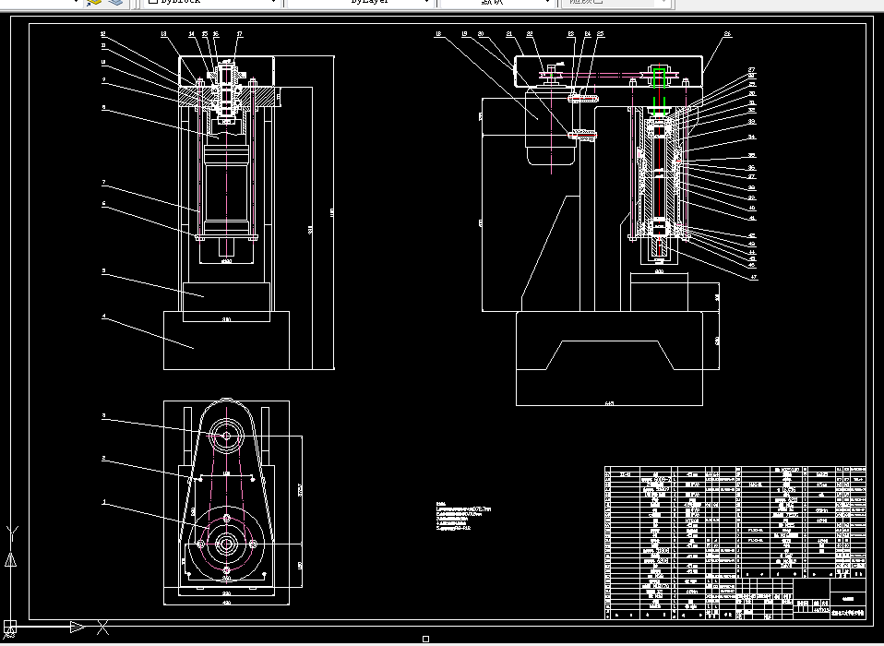Click the technical requirements note block
This screenshot has height=646, width=884.
click(x=463, y=517)
